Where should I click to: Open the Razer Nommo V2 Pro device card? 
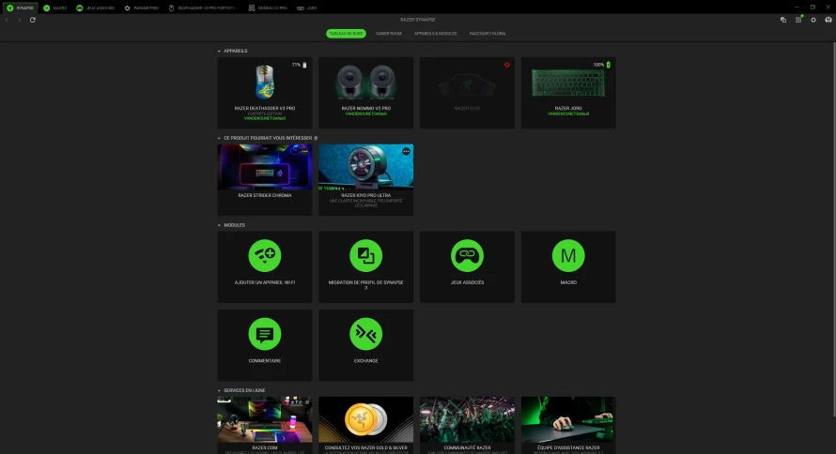click(x=365, y=93)
